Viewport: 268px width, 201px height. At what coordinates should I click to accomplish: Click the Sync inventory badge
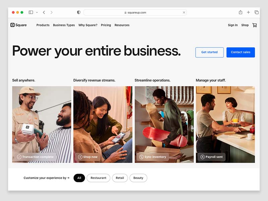[153, 157]
